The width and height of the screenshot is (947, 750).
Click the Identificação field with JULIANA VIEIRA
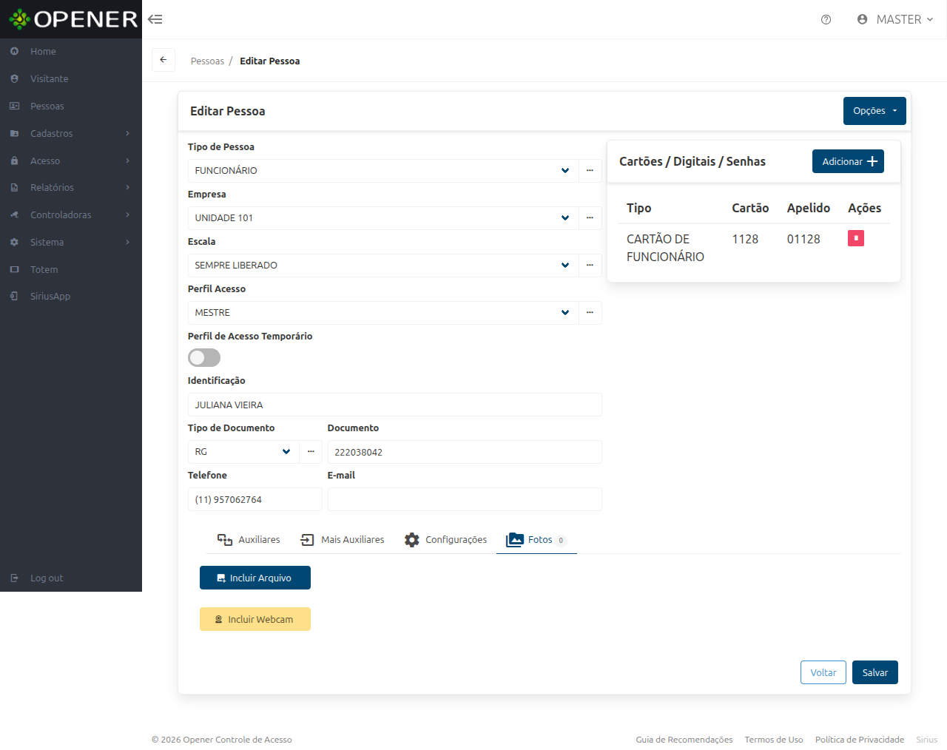pyautogui.click(x=395, y=405)
